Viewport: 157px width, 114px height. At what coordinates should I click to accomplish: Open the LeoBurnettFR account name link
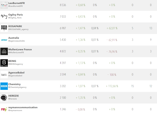click(x=17, y=3)
